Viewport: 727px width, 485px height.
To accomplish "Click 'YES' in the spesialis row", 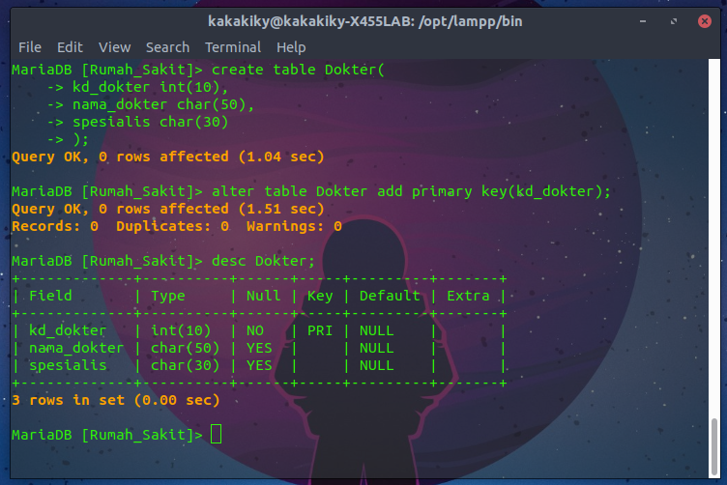I will pyautogui.click(x=259, y=365).
